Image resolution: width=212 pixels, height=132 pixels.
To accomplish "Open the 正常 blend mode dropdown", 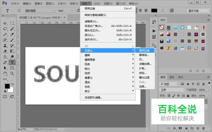I will click(172, 90).
